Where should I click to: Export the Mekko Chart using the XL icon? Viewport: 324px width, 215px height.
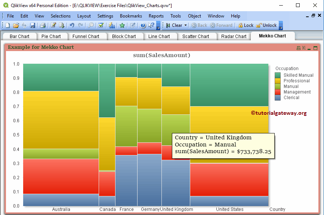(304, 47)
